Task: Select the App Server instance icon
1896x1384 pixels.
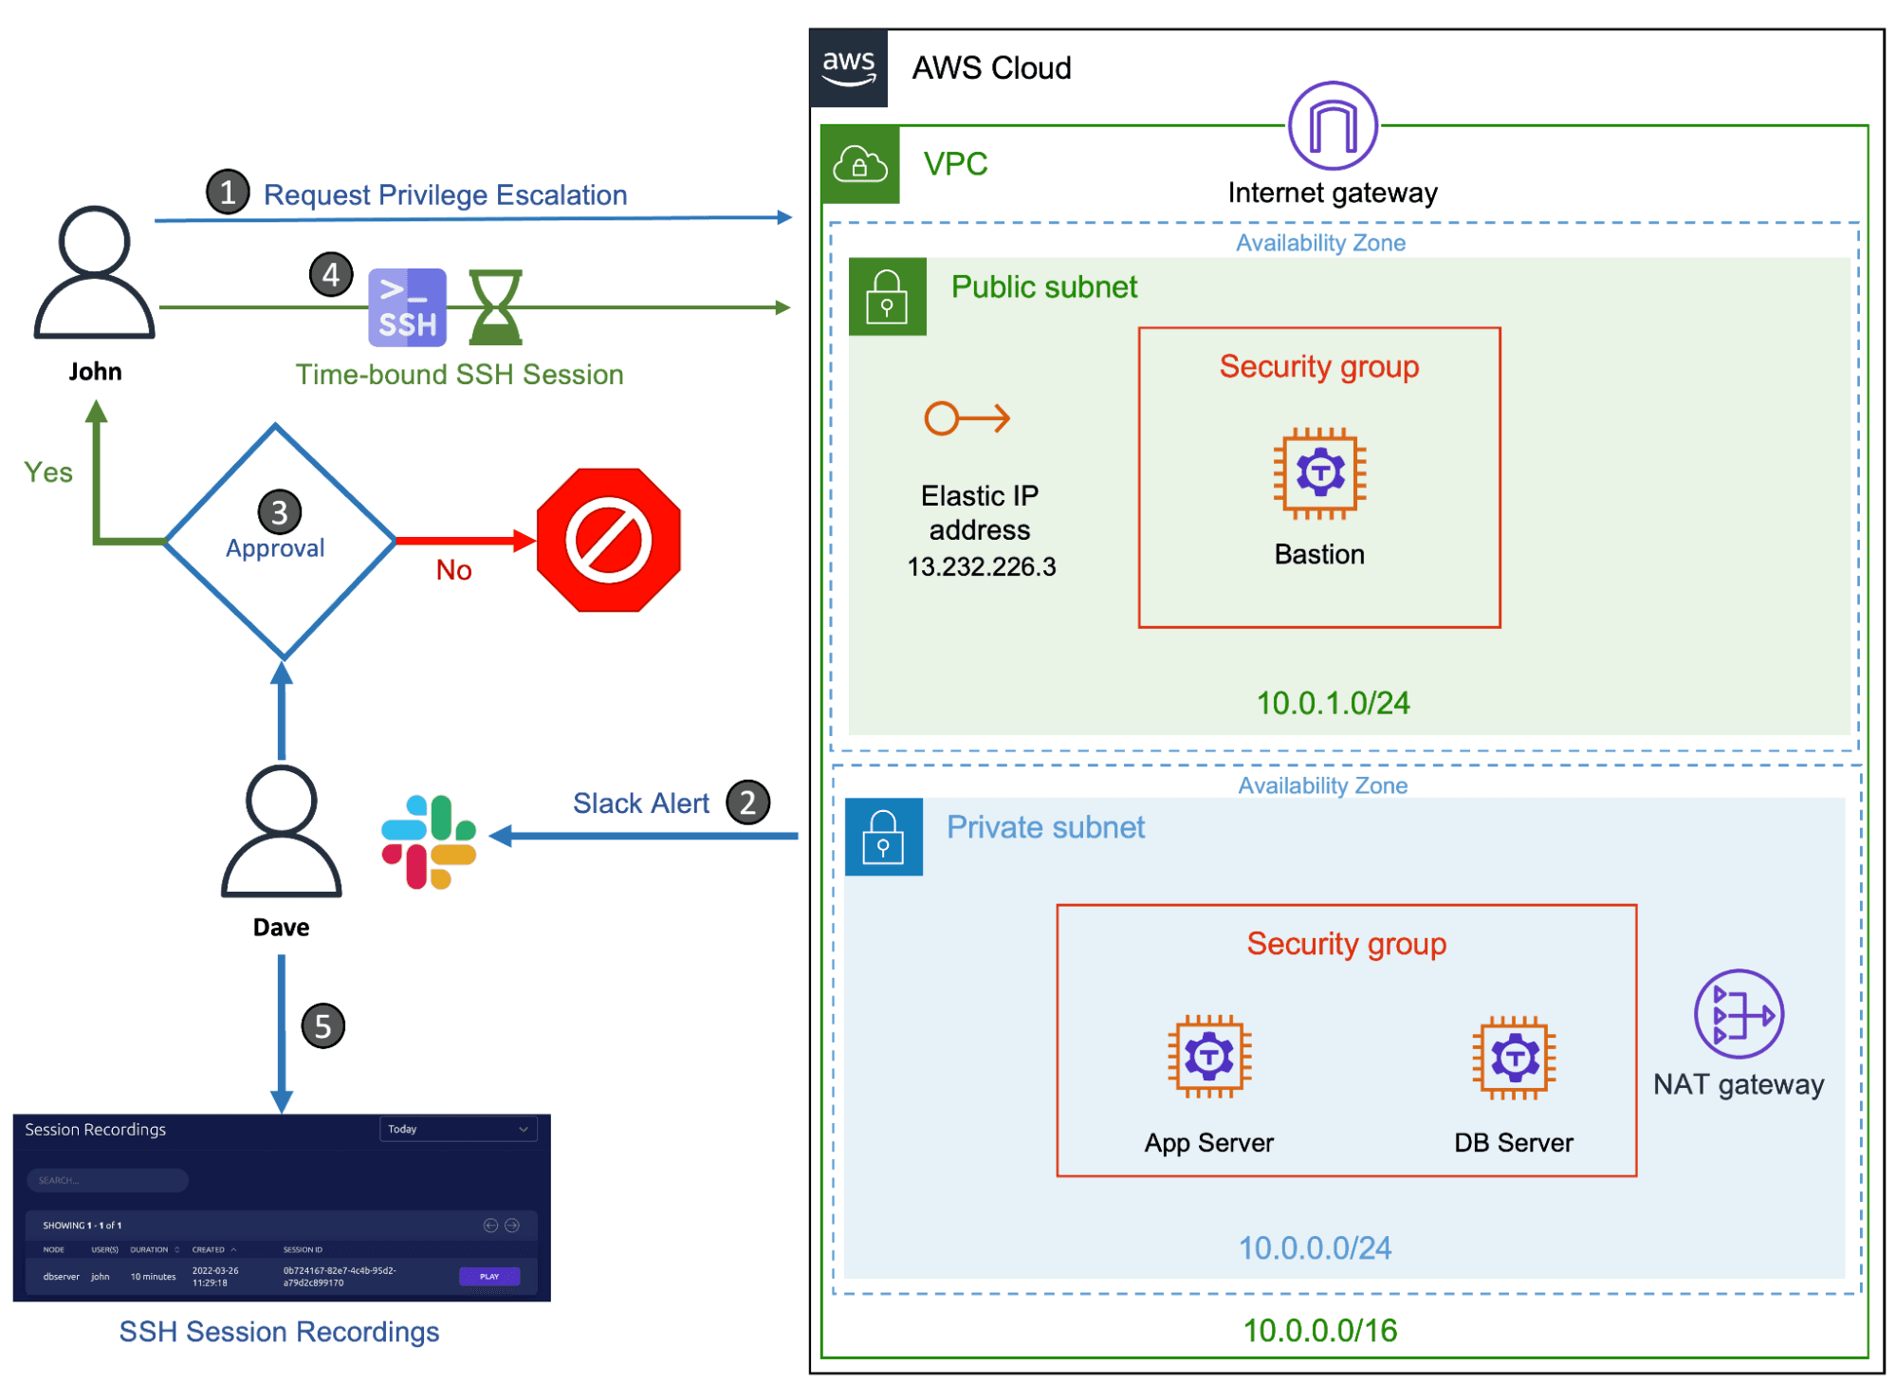Action: point(1208,1056)
